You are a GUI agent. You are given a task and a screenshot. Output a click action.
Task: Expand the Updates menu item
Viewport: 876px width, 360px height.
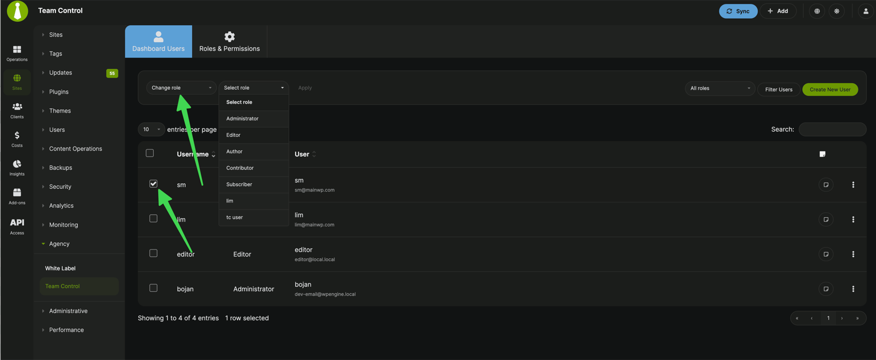(60, 73)
